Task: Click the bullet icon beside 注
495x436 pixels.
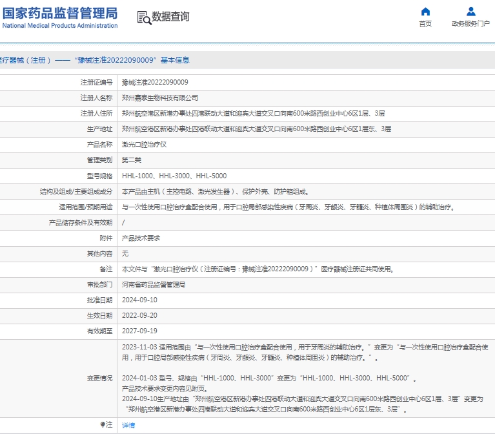Action: click(102, 424)
